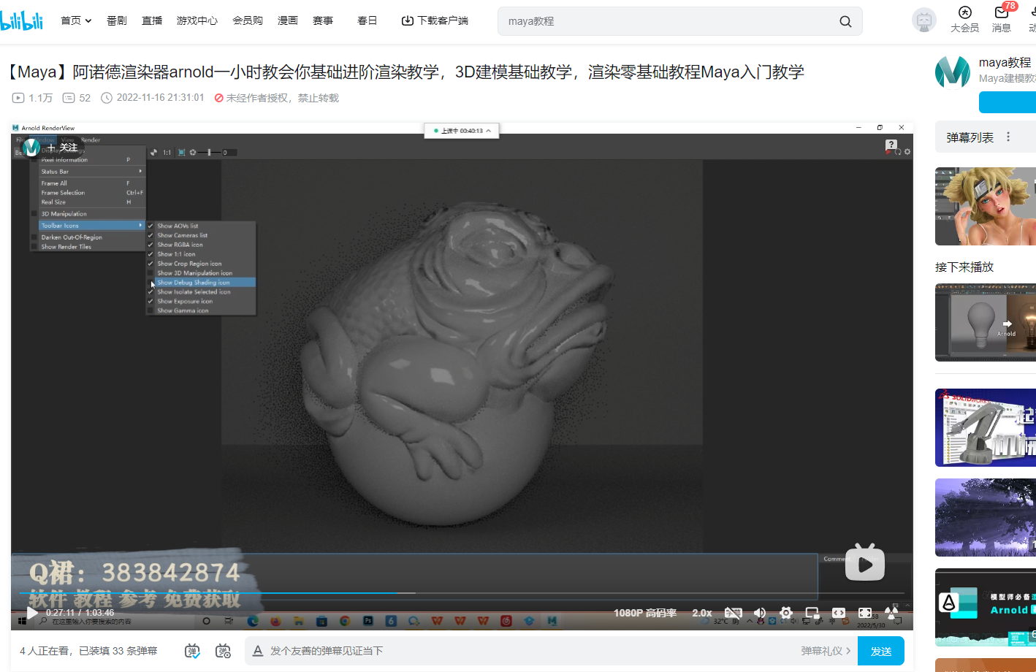Toggle Show Crop Region icon checkbox
This screenshot has width=1036, height=672.
pyautogui.click(x=151, y=264)
